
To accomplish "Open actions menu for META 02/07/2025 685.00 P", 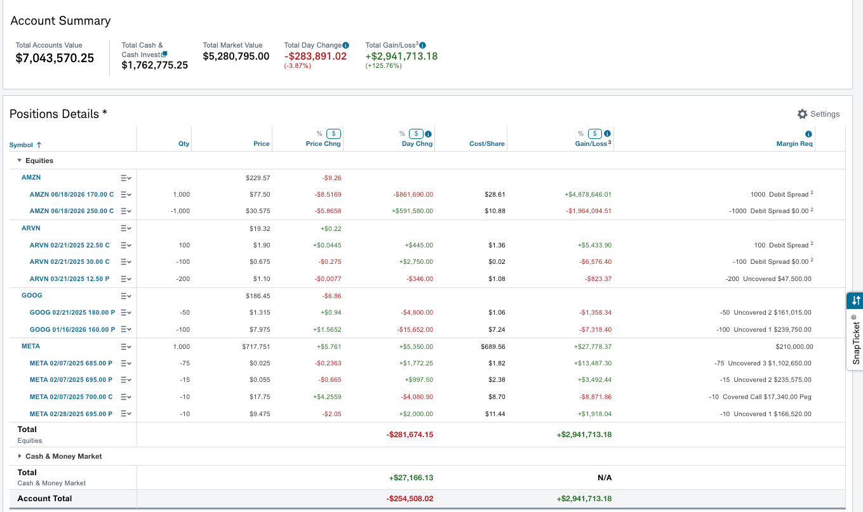I will pos(126,364).
